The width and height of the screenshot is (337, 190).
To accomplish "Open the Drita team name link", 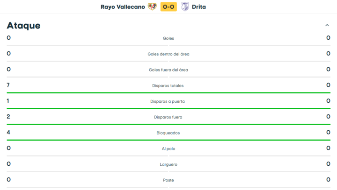I will coord(199,7).
